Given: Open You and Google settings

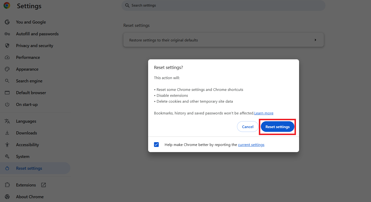Looking at the screenshot, I should (31, 22).
